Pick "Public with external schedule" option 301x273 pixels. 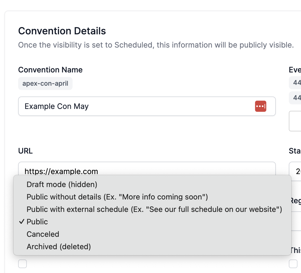(154, 209)
